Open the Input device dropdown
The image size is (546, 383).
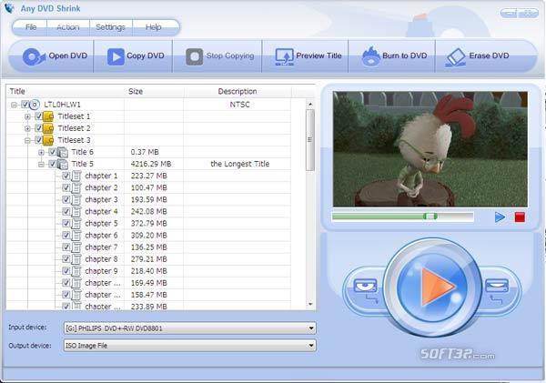click(311, 328)
